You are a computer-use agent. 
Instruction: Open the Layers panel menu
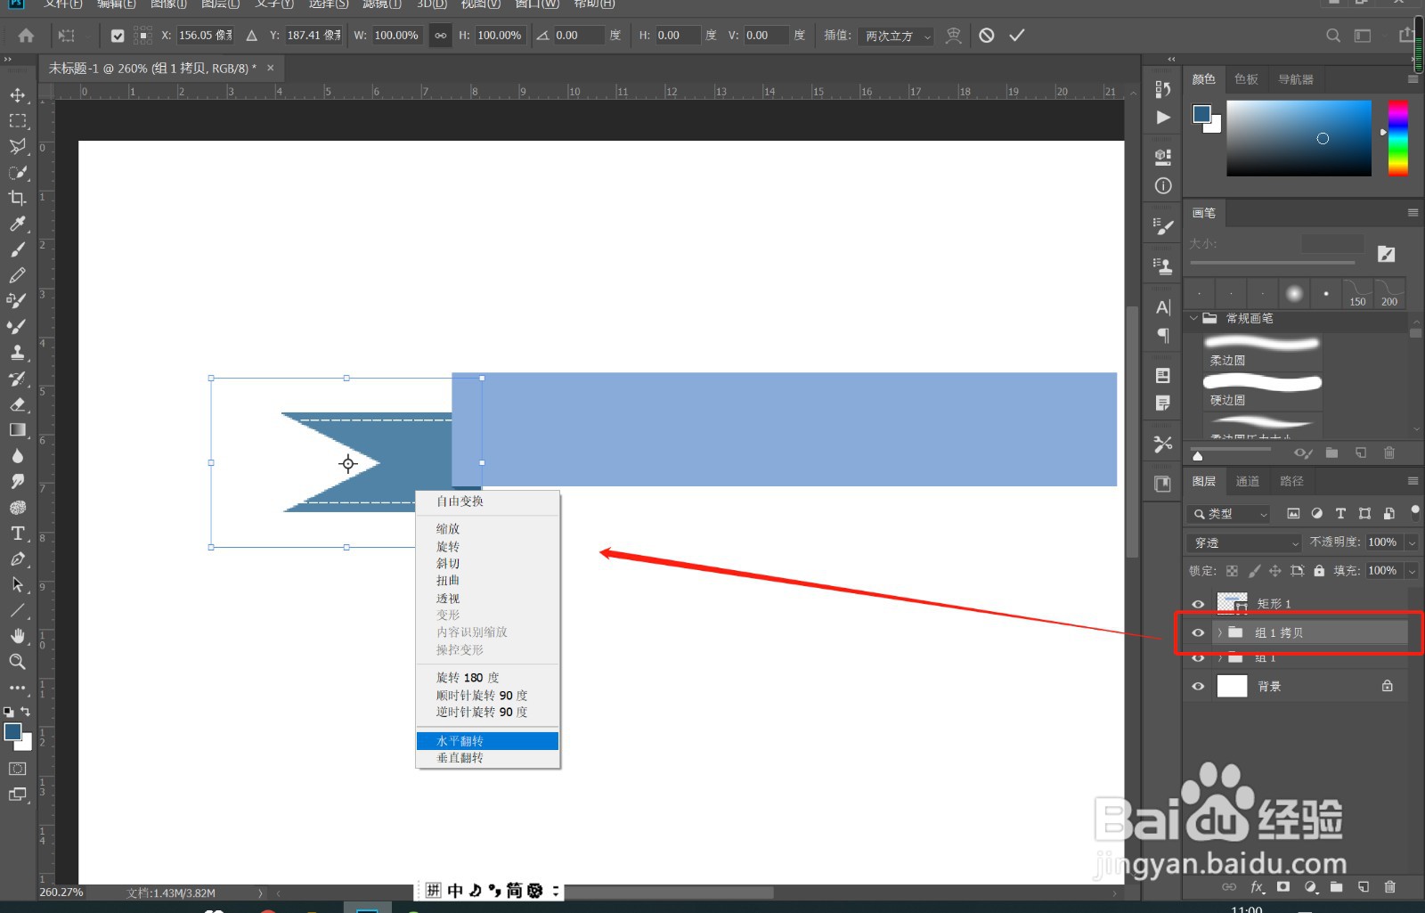[1413, 481]
